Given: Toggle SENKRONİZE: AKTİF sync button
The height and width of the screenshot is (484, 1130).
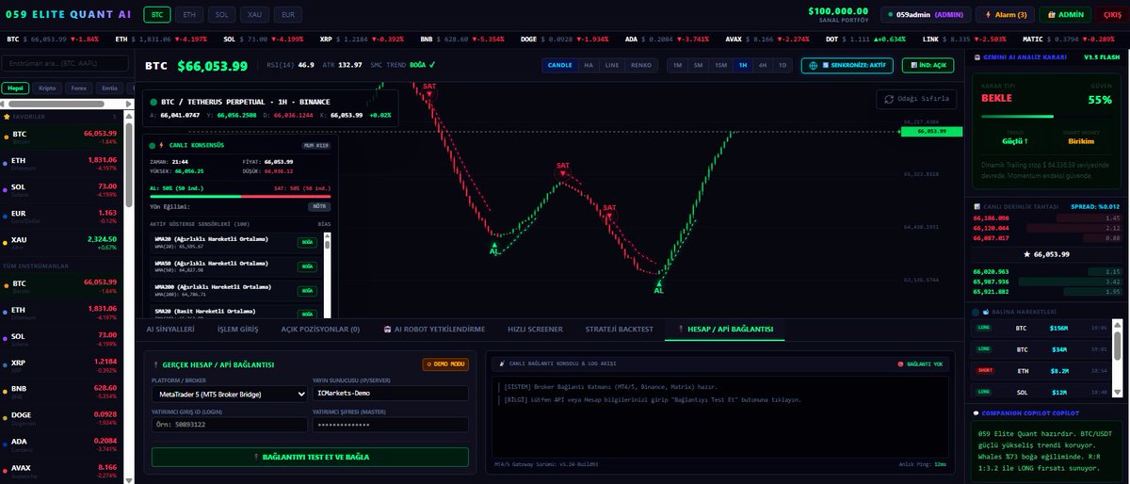Looking at the screenshot, I should pyautogui.click(x=847, y=66).
